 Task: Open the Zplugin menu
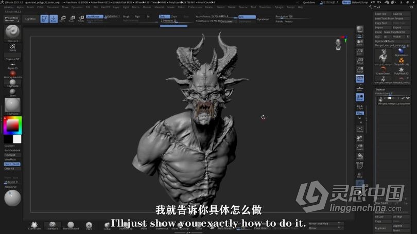pyautogui.click(x=279, y=7)
